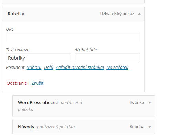Cancel changes with Zrušit link
This screenshot has height=136, width=177.
click(38, 83)
